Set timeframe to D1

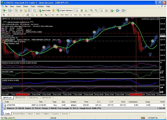pyautogui.click(x=80, y=15)
